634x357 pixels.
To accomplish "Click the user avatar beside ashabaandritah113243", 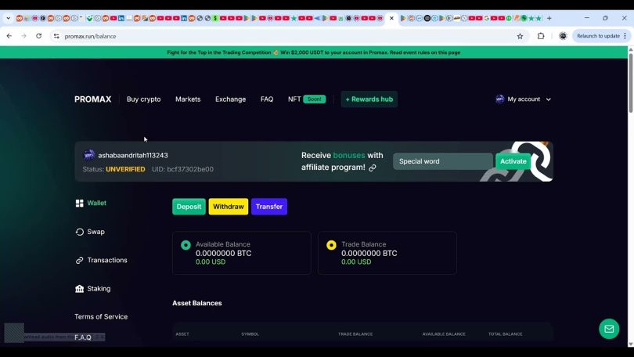I will (89, 155).
